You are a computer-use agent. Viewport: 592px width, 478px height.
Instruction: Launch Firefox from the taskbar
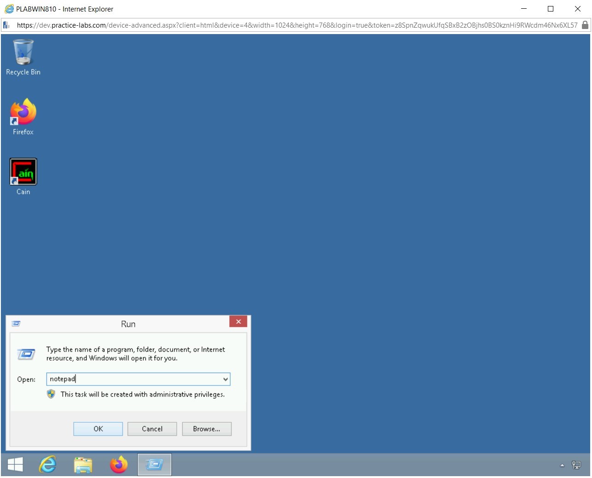click(x=119, y=464)
